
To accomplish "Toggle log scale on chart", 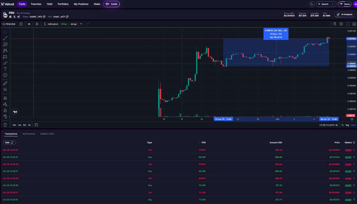I will (x=347, y=125).
